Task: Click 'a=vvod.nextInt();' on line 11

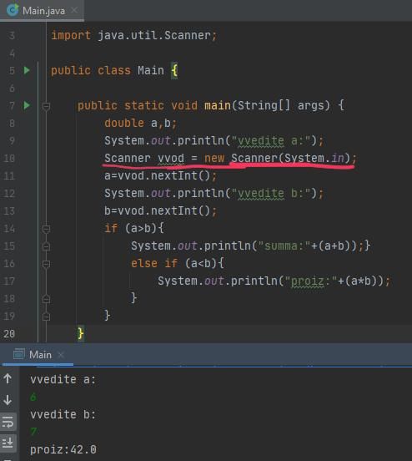Action: 161,176
